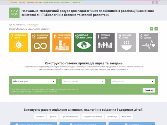Click 'Конструктор готових прикладів вправ та завдань' heading

[x=83, y=63]
